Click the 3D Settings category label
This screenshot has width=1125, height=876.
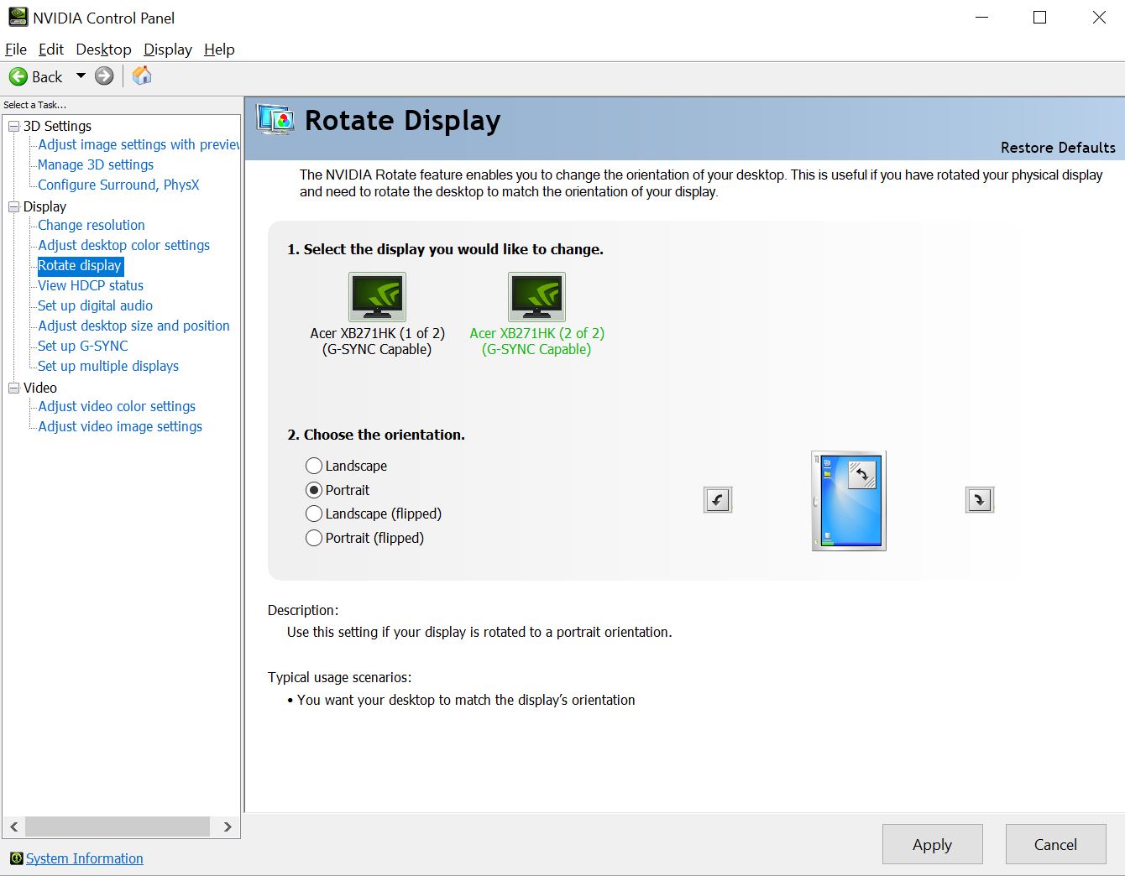[57, 126]
